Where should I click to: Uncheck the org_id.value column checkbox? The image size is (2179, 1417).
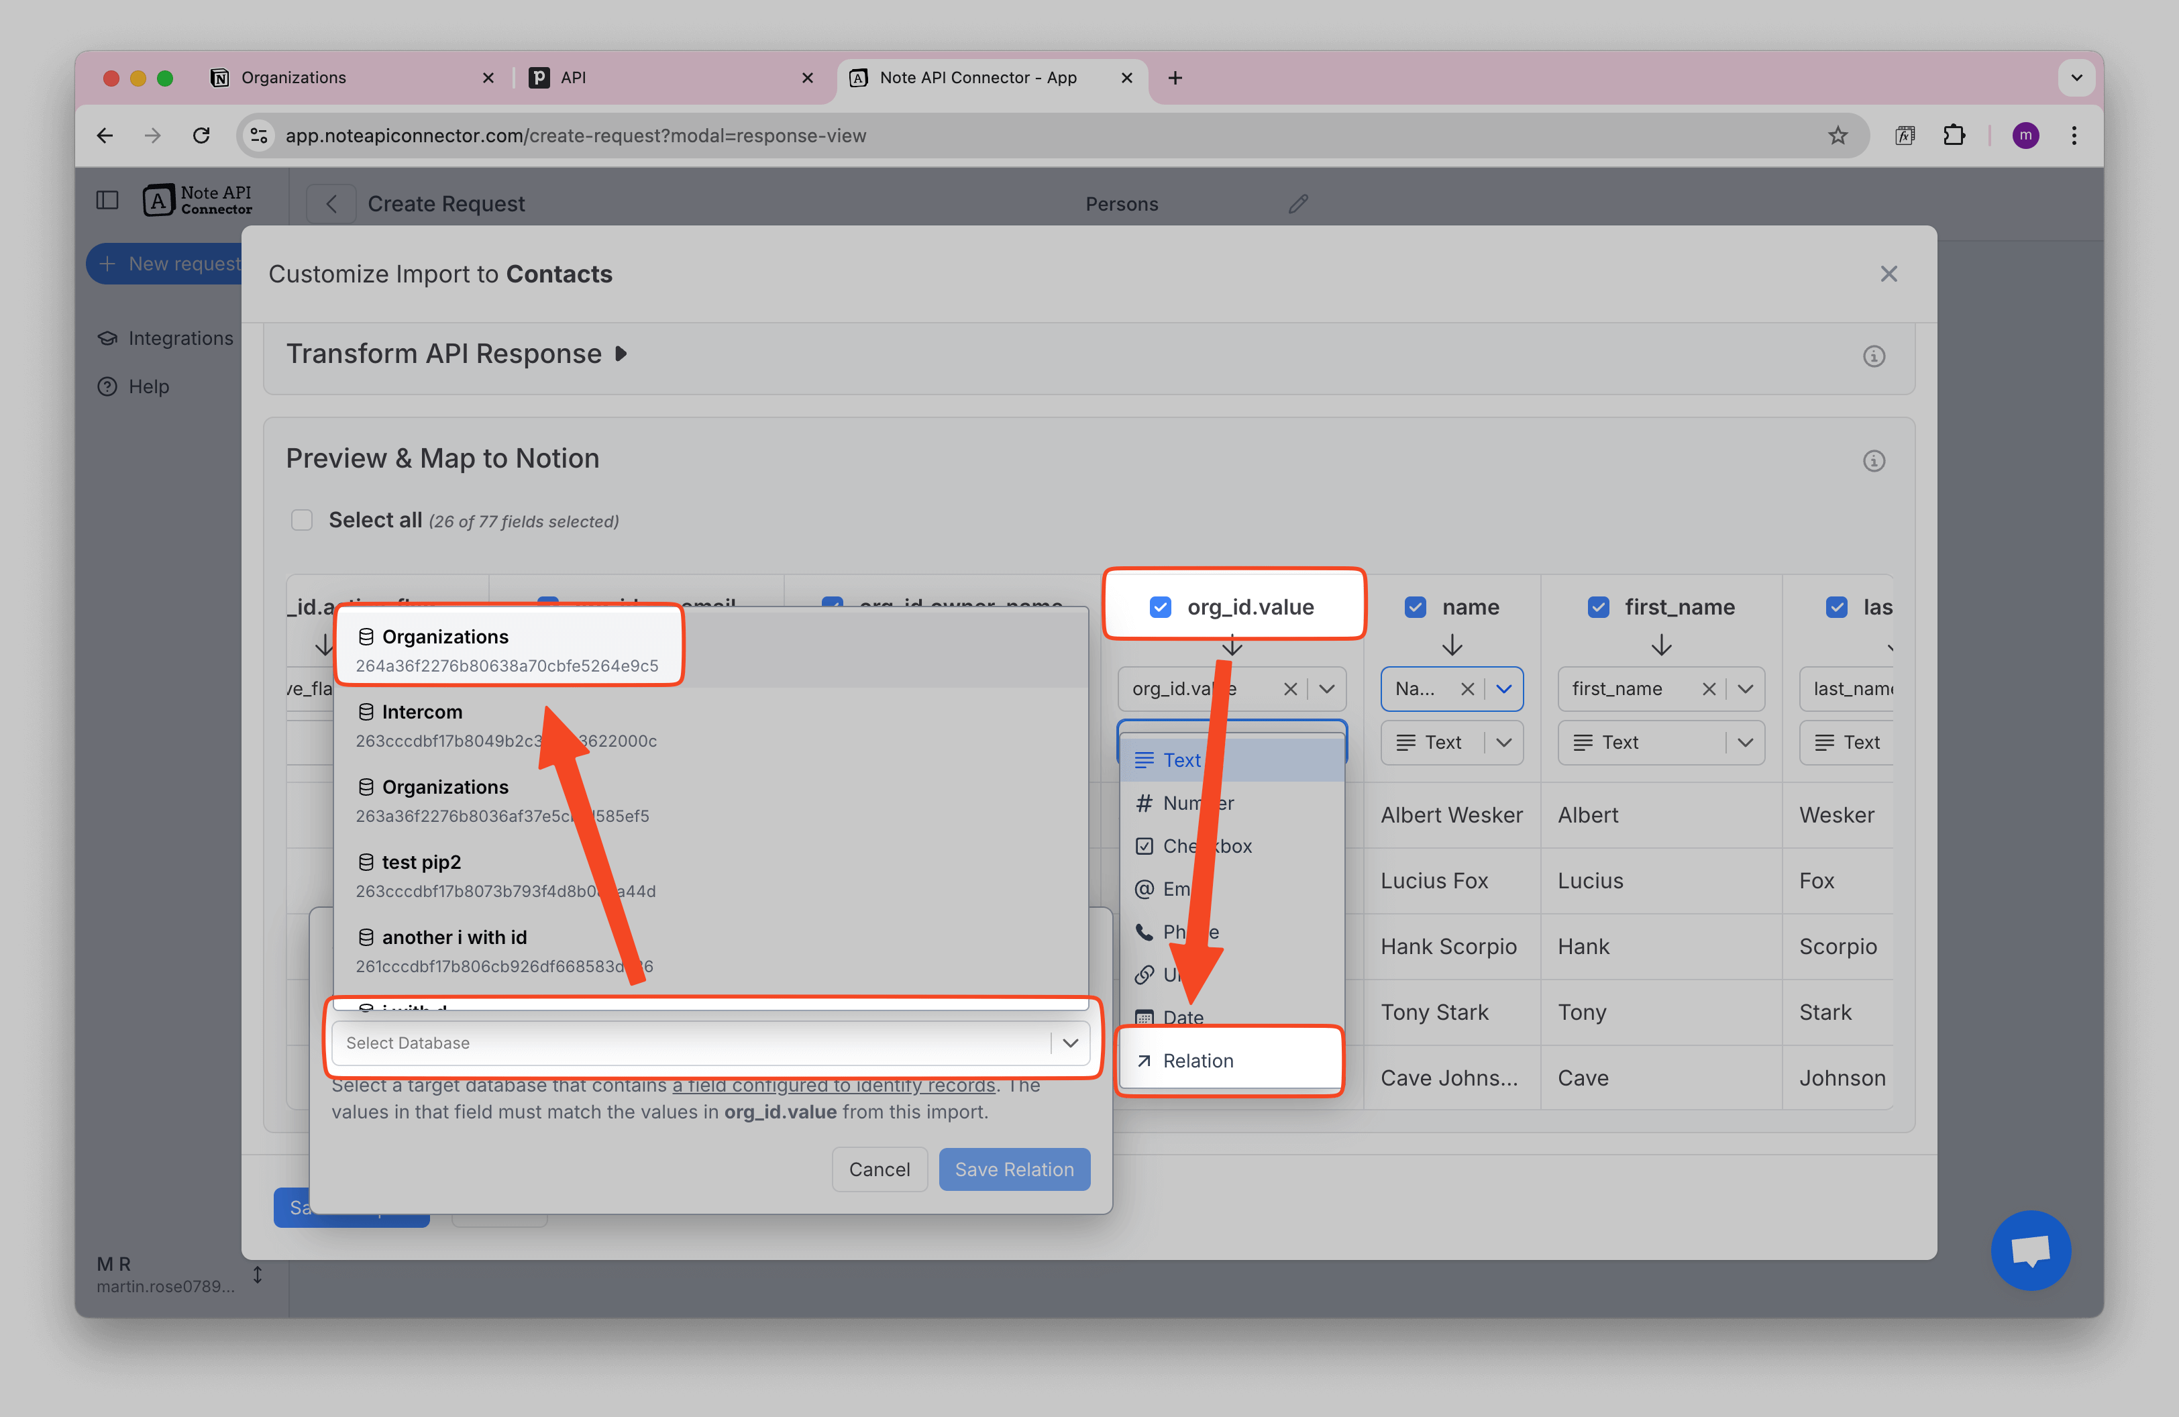[1160, 607]
